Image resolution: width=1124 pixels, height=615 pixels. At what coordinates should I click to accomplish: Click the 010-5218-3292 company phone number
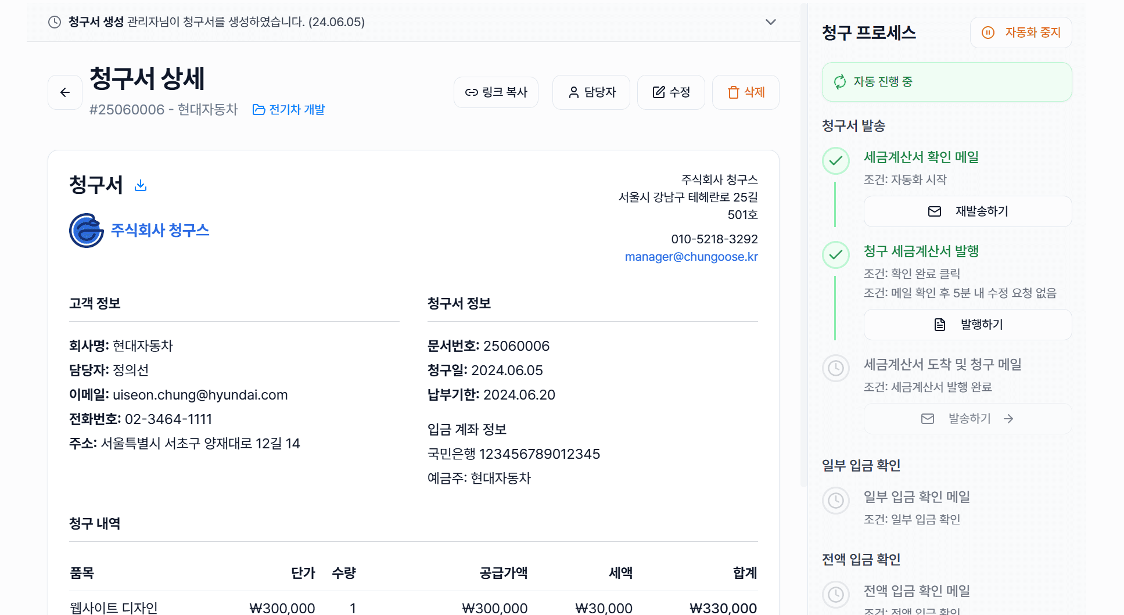714,239
